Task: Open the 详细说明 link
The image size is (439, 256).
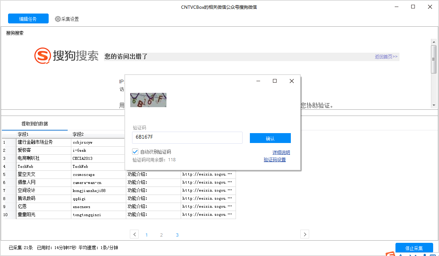Action: point(281,152)
